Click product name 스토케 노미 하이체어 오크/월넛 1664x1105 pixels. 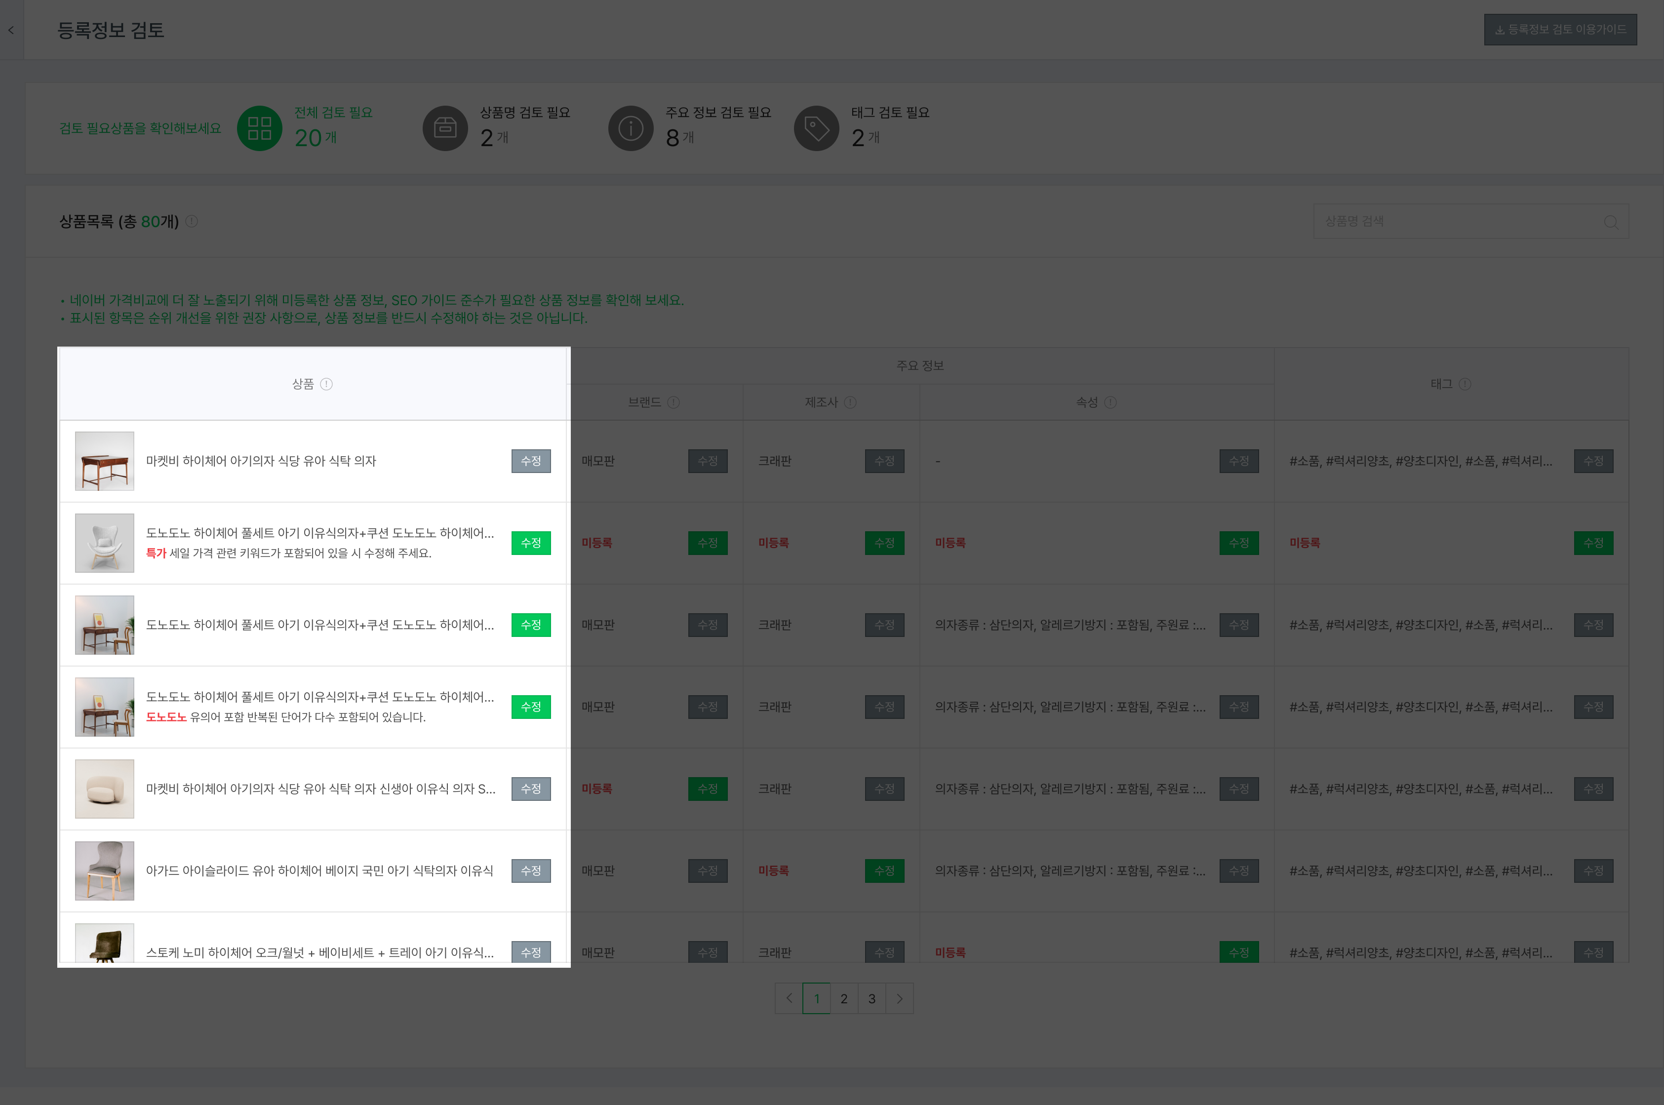click(320, 952)
